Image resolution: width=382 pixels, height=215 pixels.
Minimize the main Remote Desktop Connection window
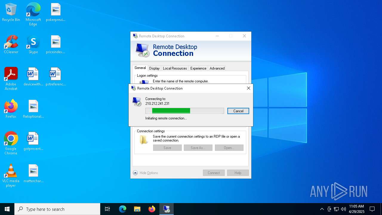click(217, 36)
